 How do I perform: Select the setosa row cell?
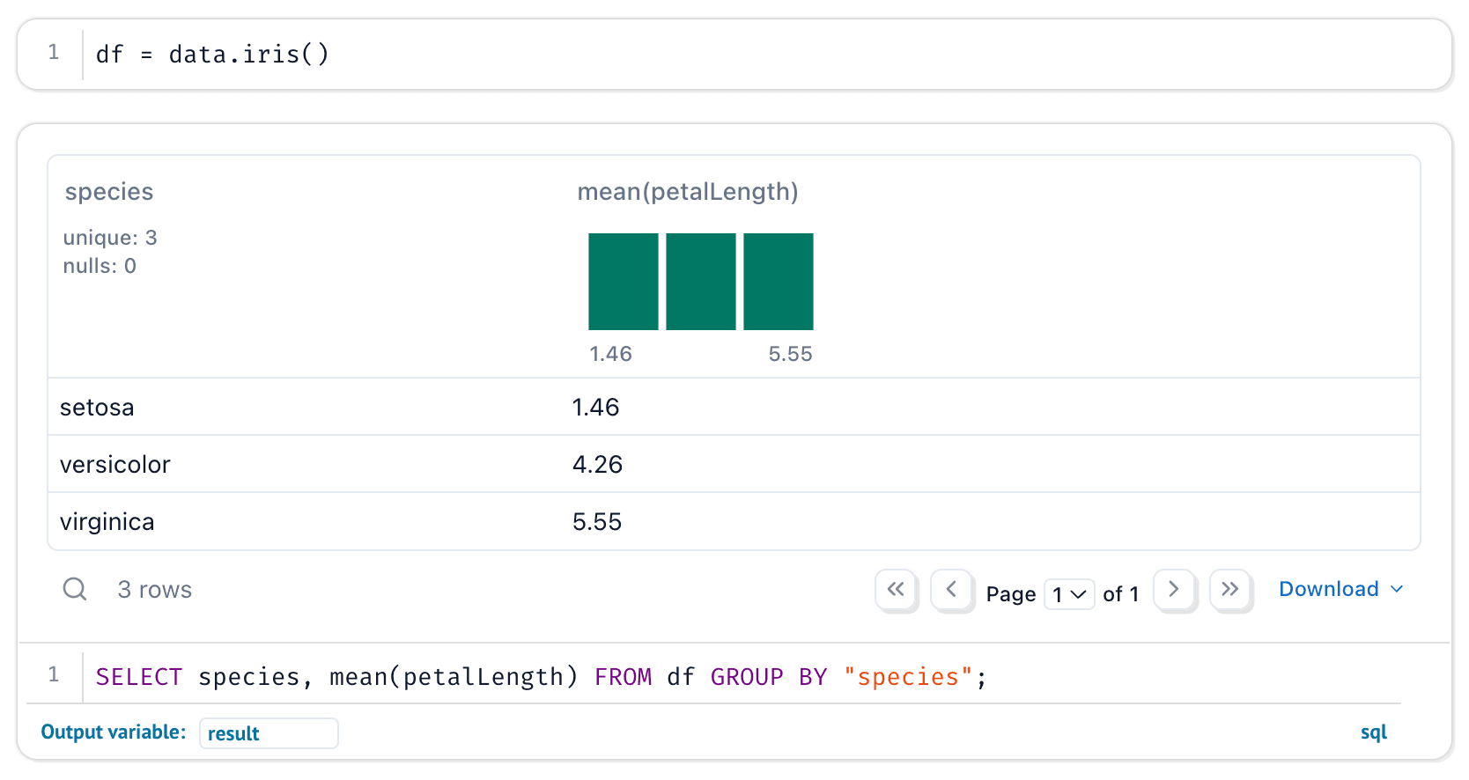pyautogui.click(x=97, y=408)
